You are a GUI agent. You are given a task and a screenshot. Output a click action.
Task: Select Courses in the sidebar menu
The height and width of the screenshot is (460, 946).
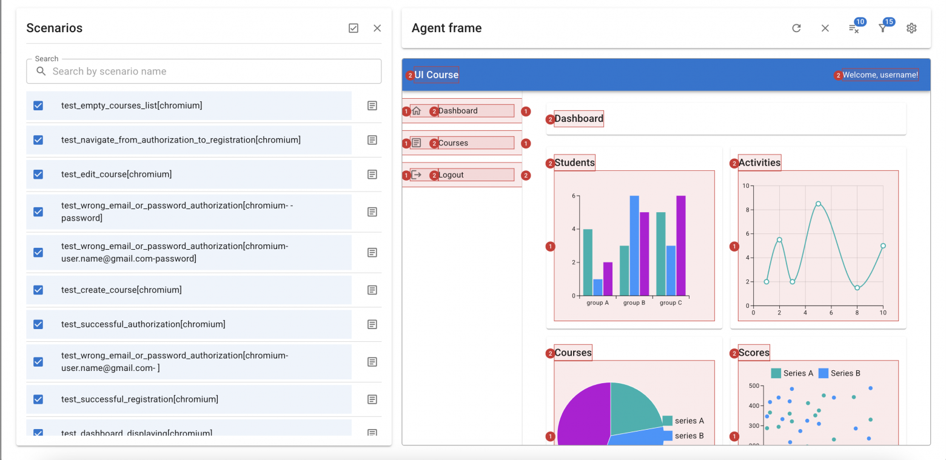tap(453, 143)
